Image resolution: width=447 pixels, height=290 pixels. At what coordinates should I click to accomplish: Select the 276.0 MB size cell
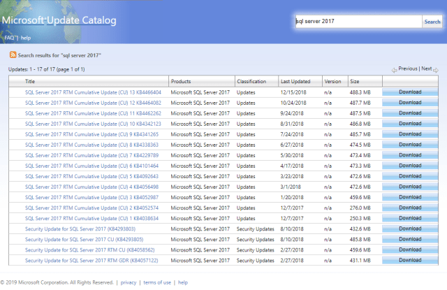[x=360, y=208]
